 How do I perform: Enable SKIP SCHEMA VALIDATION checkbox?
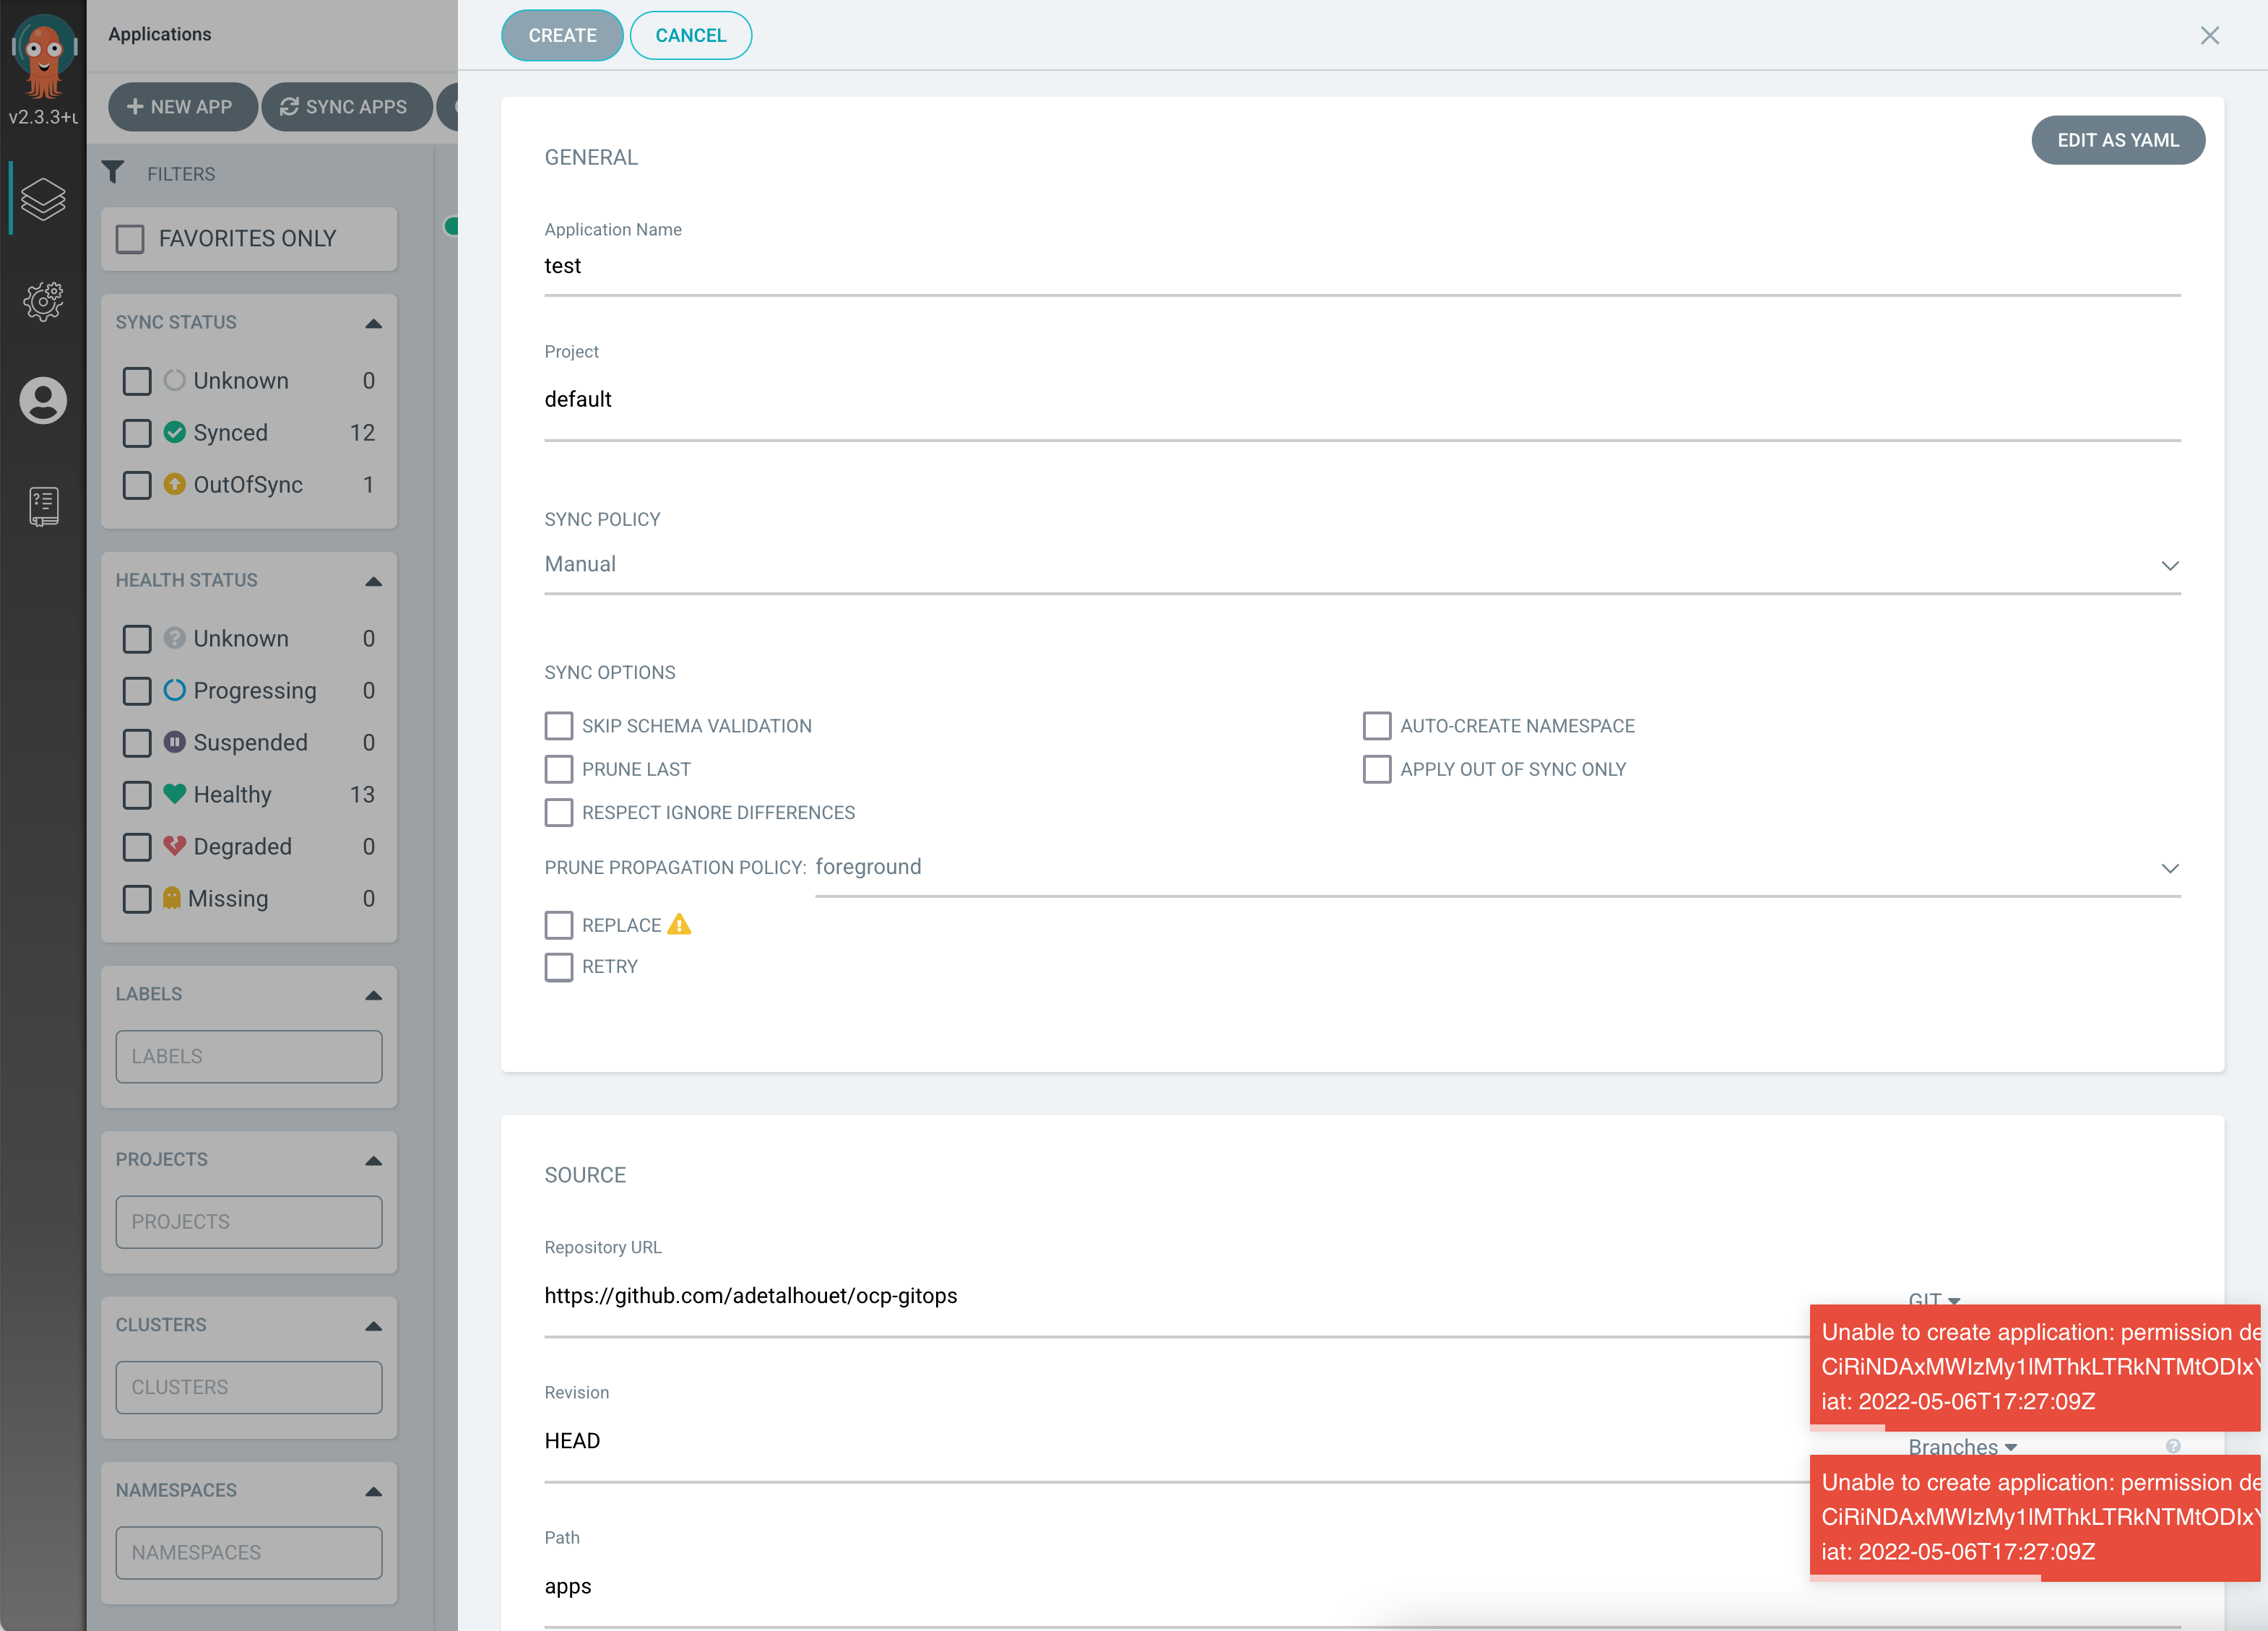tap(559, 726)
